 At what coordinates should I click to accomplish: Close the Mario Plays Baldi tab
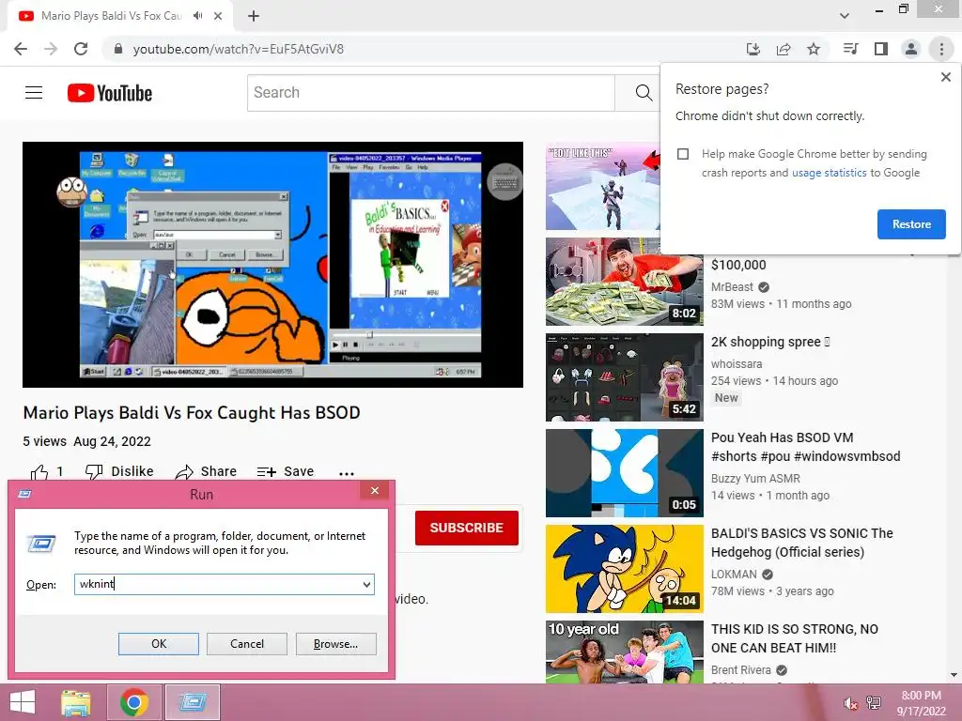(x=218, y=16)
